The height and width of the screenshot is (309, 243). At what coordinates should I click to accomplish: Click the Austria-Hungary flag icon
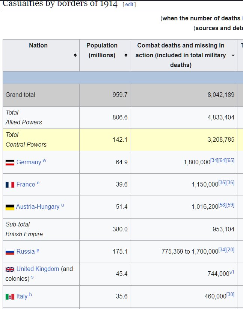(x=10, y=207)
